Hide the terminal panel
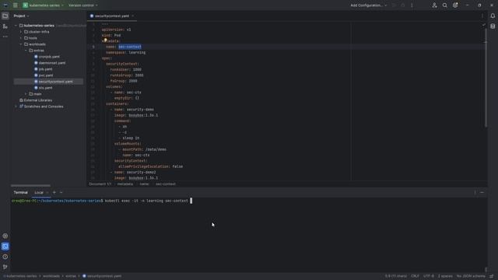 (x=482, y=192)
